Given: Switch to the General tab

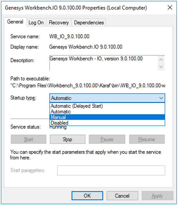Looking at the screenshot, I should (x=15, y=22).
